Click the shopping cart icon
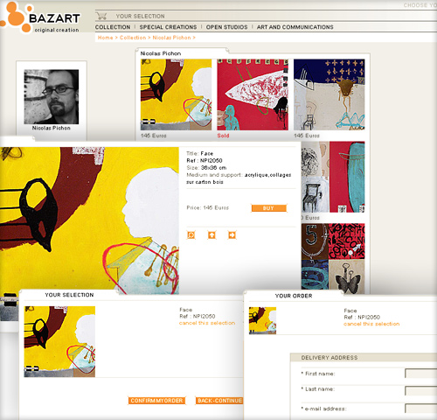437x420 pixels. [101, 16]
